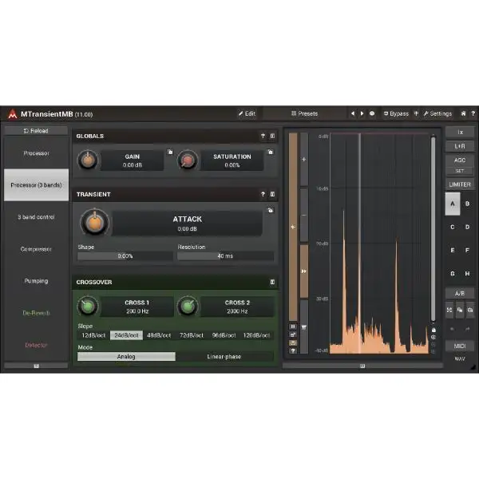Set crossover mode to Linear-phase
This screenshot has width=479, height=479.
tap(224, 357)
